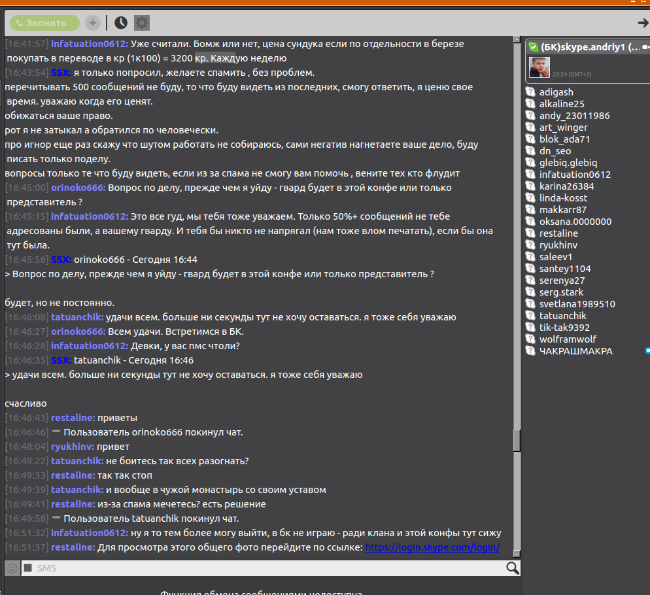Click sender infatuation0612 at 16:41:57
The image size is (650, 595).
[90, 44]
